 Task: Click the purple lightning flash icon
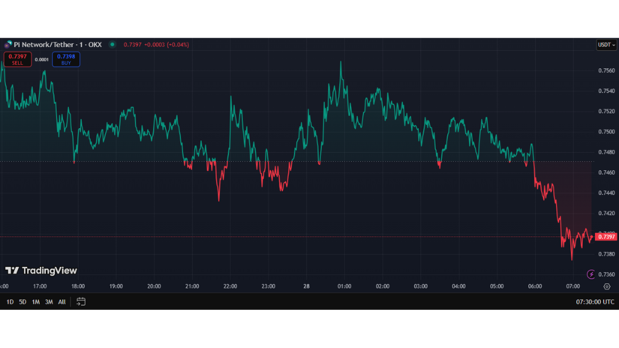click(591, 274)
